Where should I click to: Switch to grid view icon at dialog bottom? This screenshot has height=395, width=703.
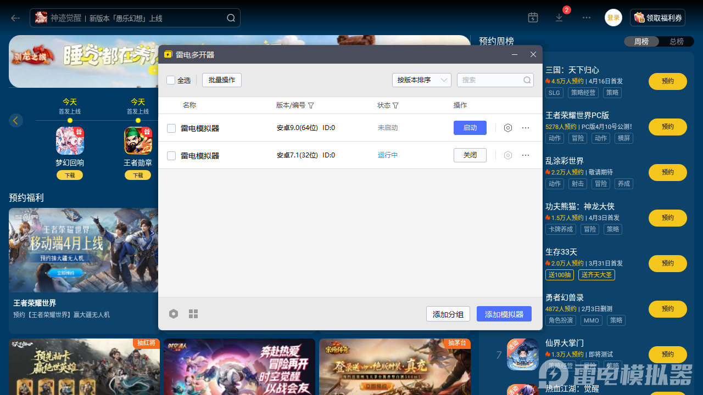(193, 314)
